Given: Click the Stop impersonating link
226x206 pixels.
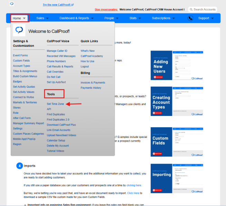Looking at the screenshot, I should tap(106, 10).
